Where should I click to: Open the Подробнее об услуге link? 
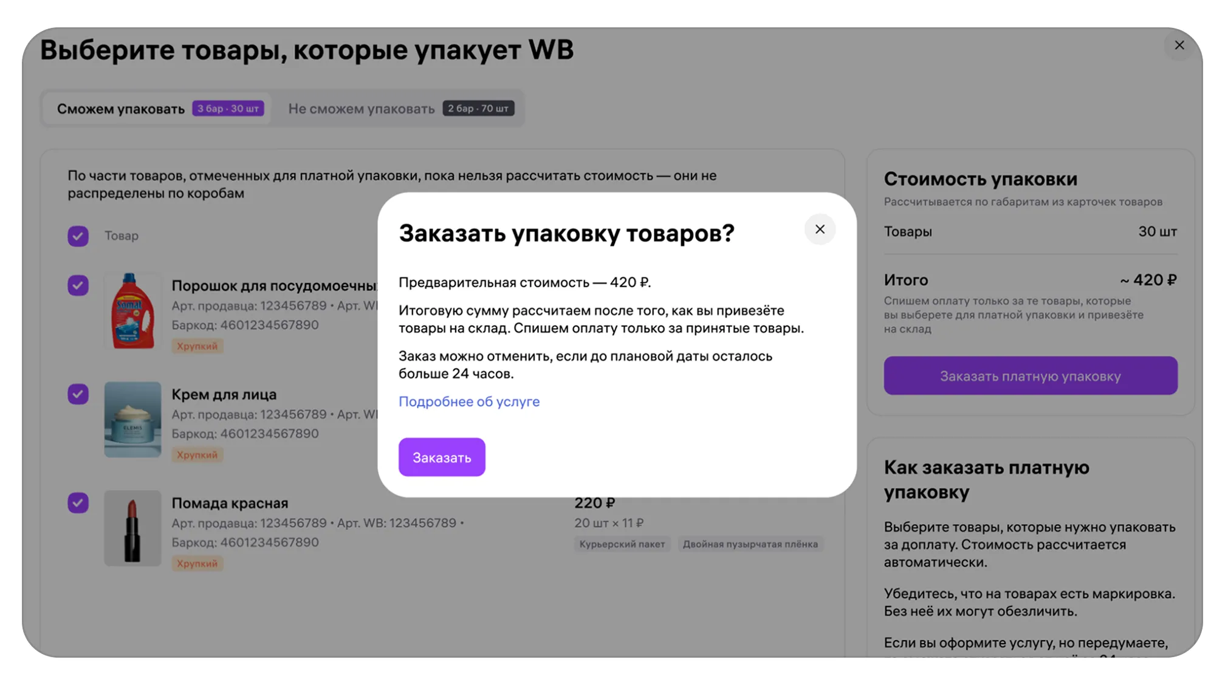(x=469, y=401)
